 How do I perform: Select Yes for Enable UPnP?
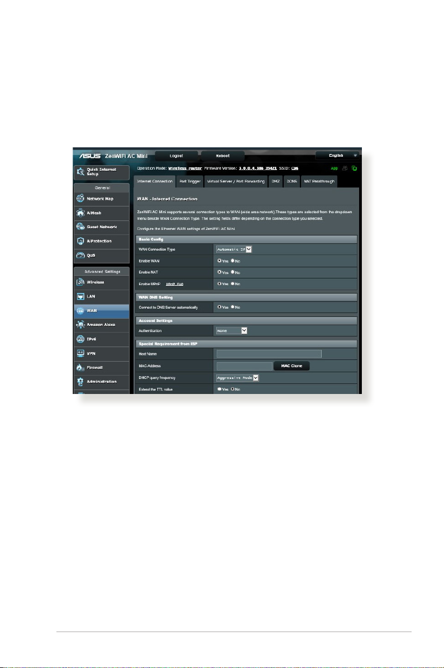(x=219, y=283)
